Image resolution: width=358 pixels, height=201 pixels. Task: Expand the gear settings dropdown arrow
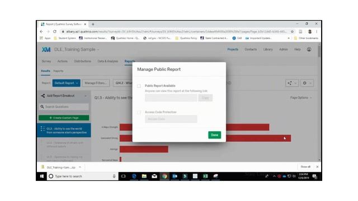(x=310, y=83)
